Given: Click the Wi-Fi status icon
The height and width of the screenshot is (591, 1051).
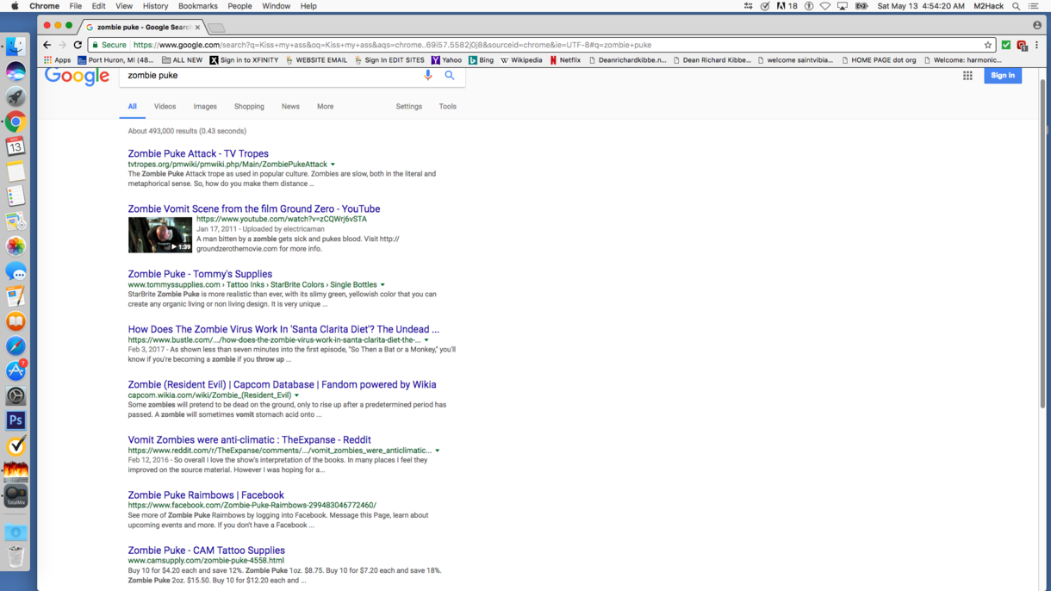Looking at the screenshot, I should pos(825,6).
